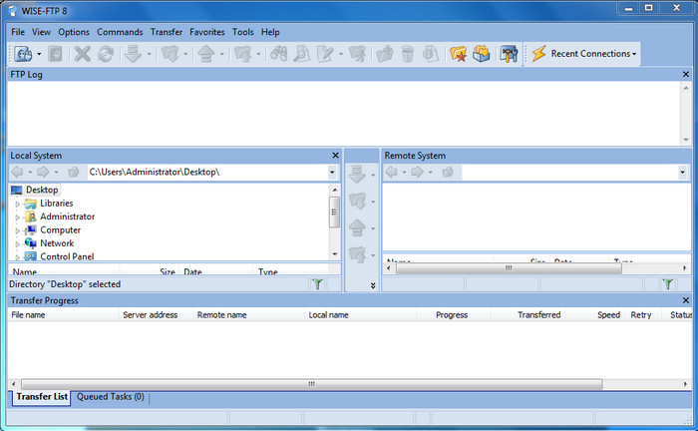Screen dimensions: 698x431
Task: Open the remote path dropdown list
Action: pyautogui.click(x=683, y=173)
